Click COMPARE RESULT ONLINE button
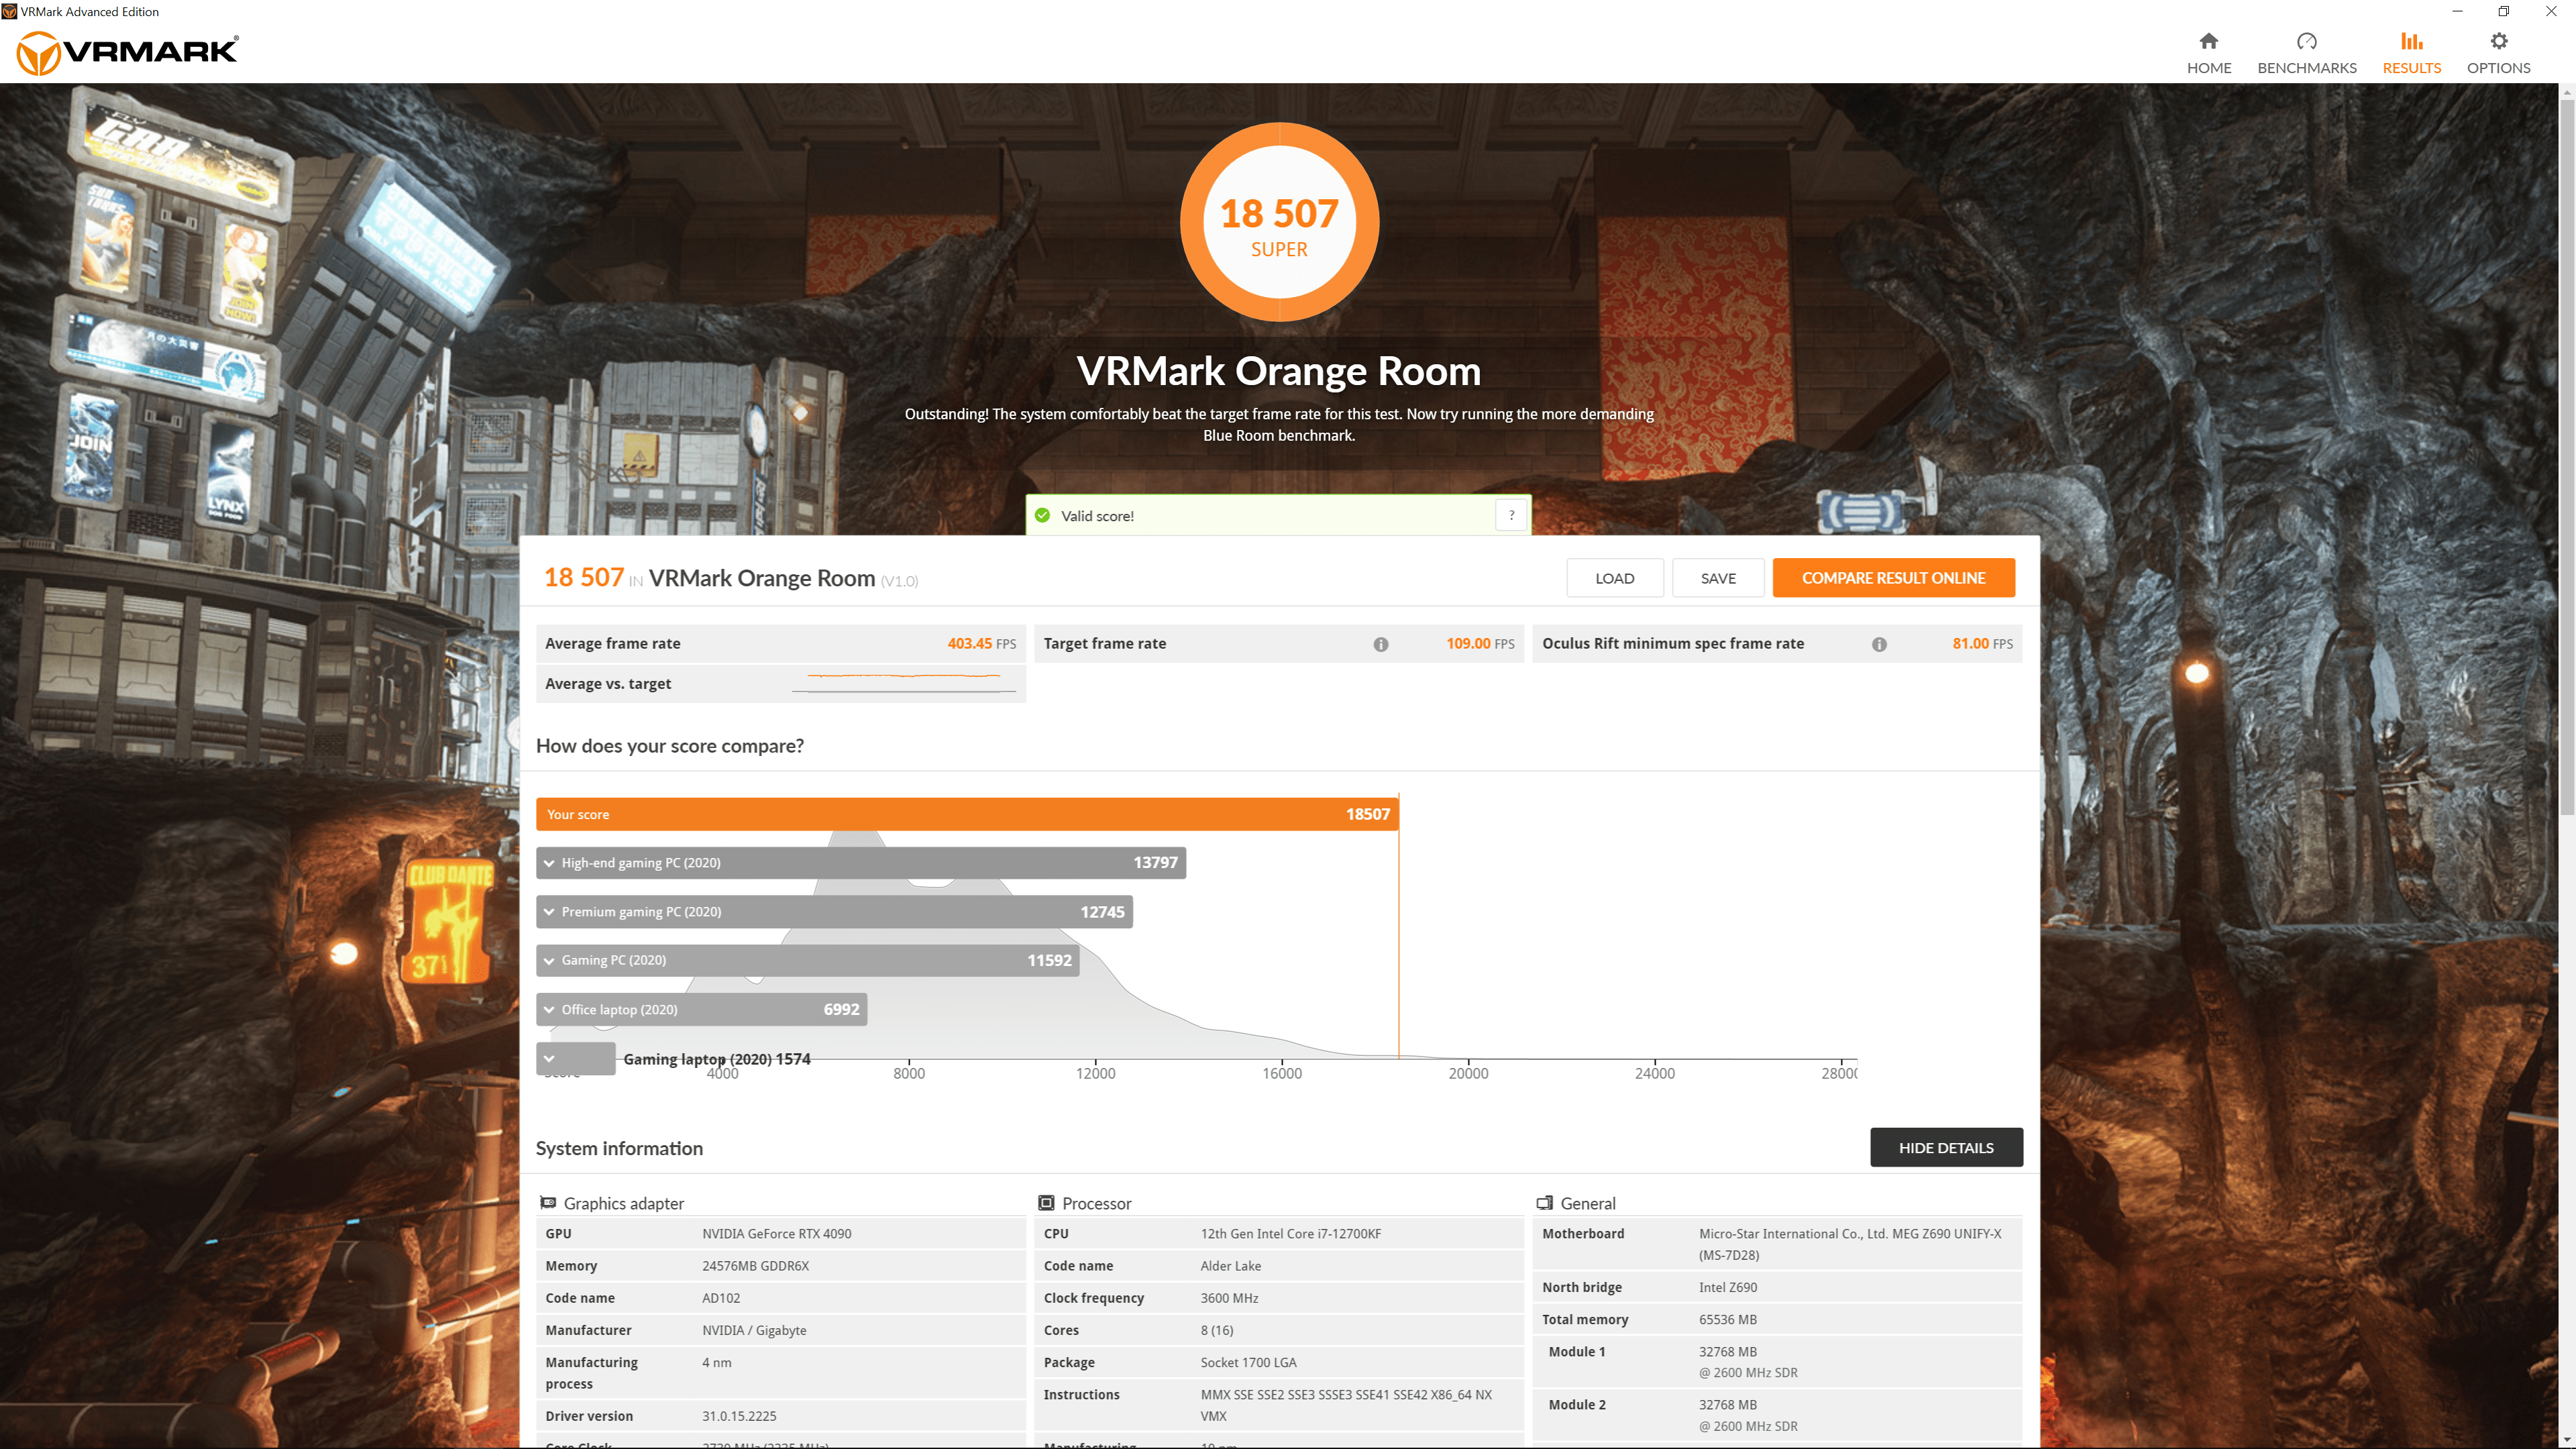 click(1893, 578)
